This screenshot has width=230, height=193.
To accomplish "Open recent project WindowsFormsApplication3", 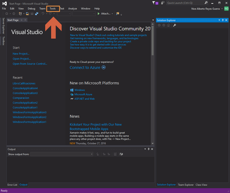I will [x=29, y=112].
